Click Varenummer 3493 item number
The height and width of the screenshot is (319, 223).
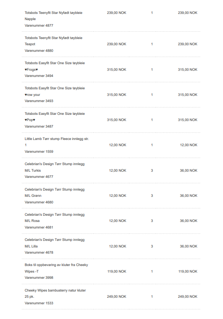[39, 101]
